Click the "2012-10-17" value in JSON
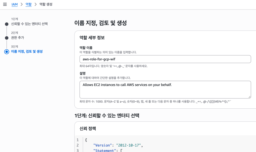256x152 pixels. (128, 145)
